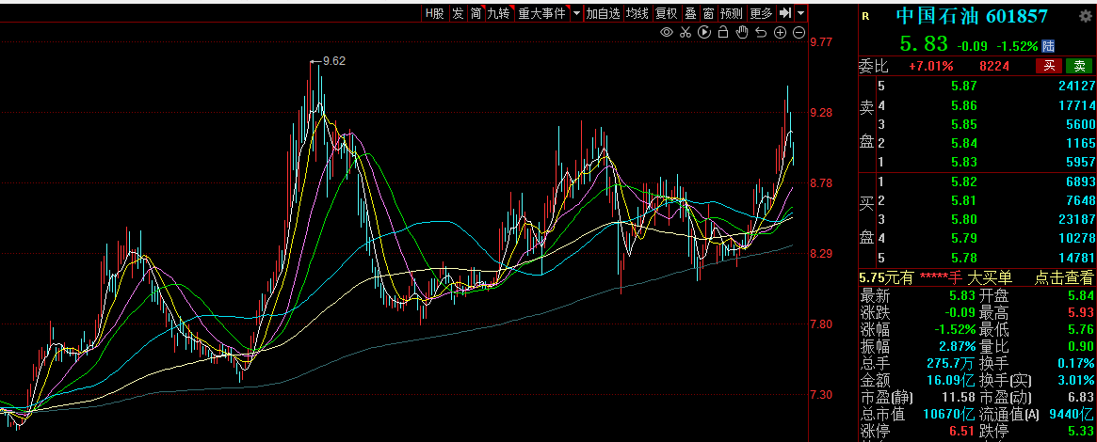Click the 量比 volume ratio value 0.90
This screenshot has height=442, width=1097.
(x=1082, y=346)
